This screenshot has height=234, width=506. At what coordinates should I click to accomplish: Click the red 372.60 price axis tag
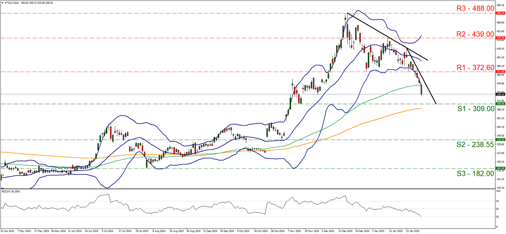coord(499,71)
